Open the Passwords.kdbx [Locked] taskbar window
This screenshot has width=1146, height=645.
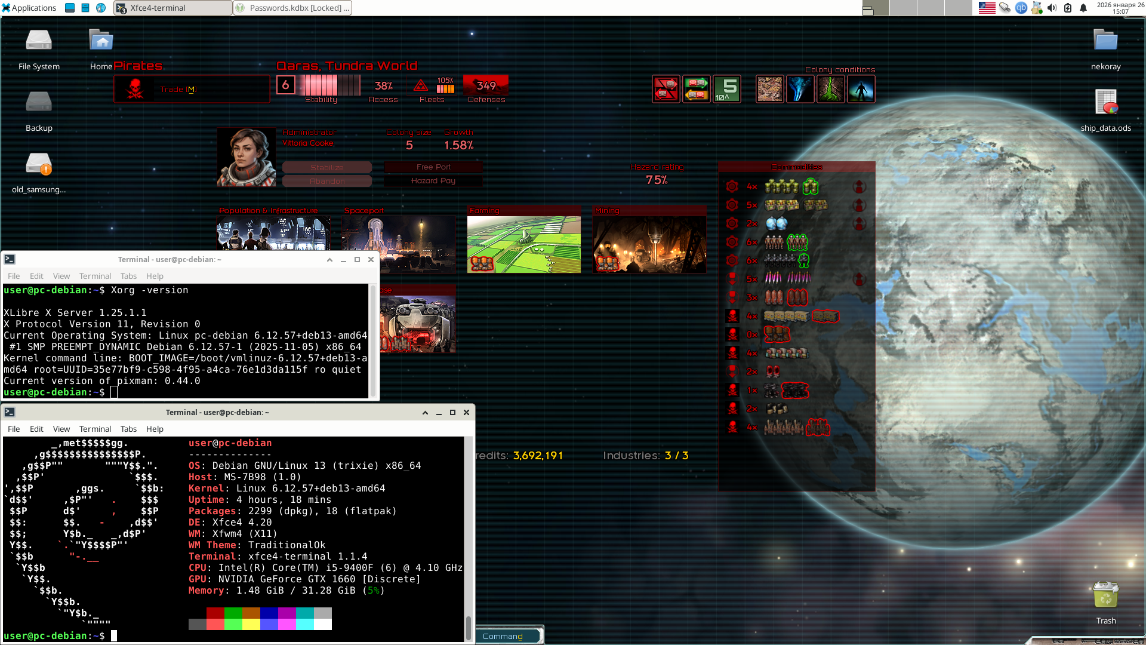click(x=292, y=8)
